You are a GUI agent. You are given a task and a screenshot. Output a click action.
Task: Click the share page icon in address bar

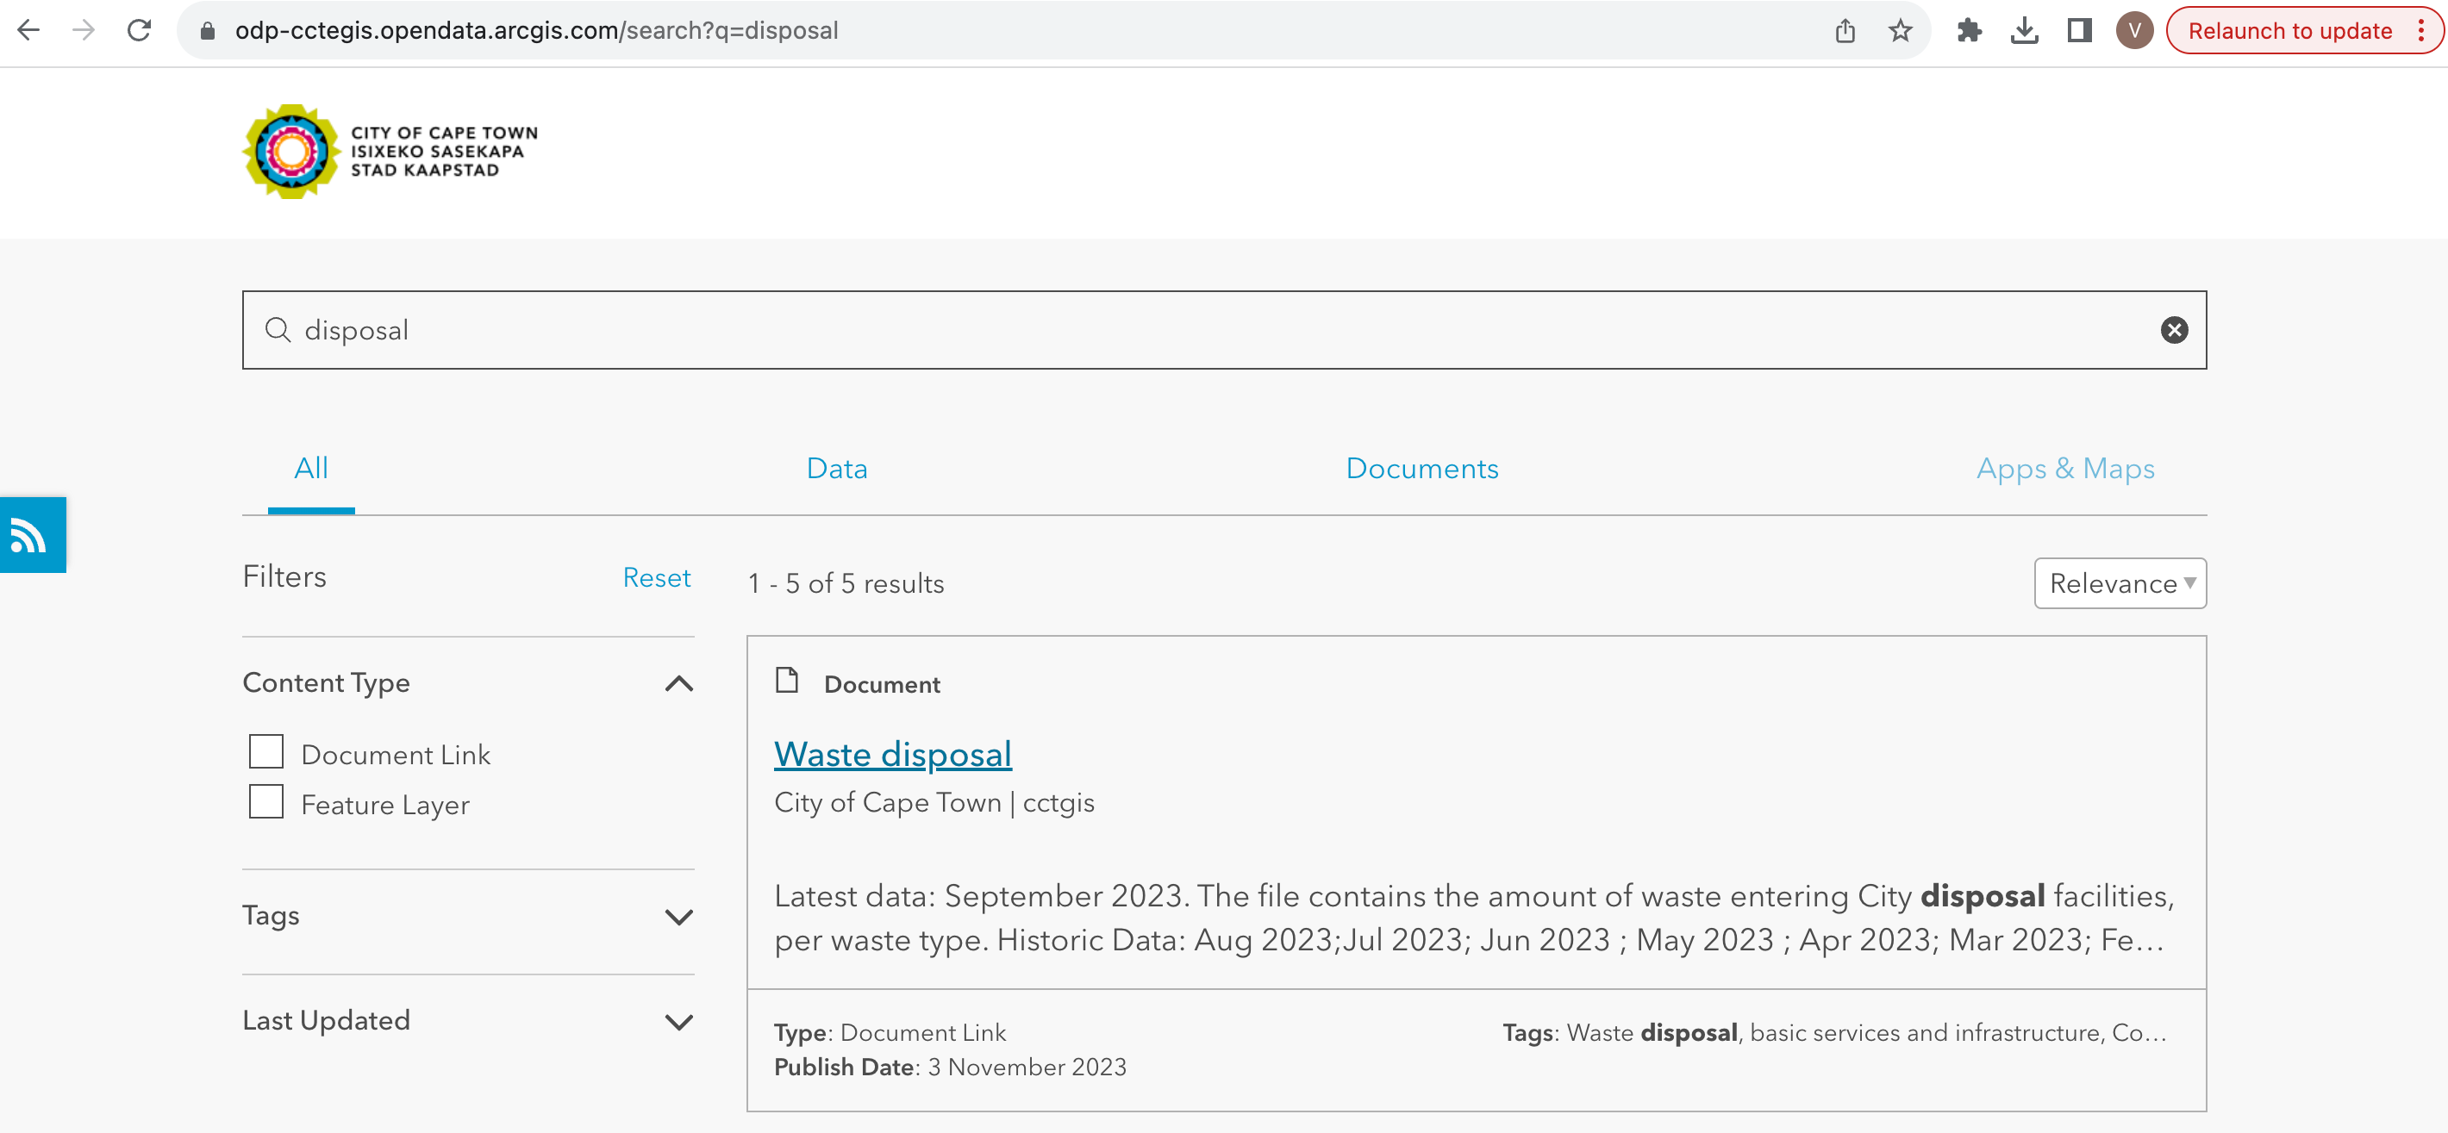[1845, 30]
